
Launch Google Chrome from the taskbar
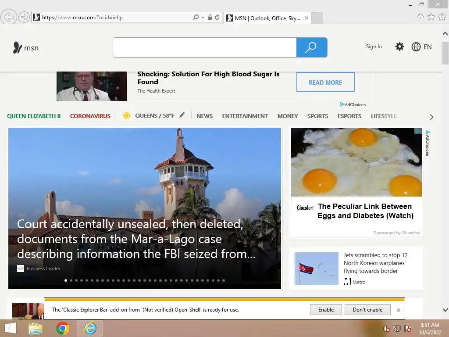click(63, 328)
